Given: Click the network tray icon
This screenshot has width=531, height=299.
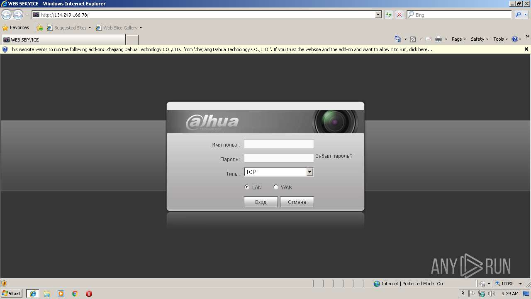Looking at the screenshot, I should click(482, 294).
